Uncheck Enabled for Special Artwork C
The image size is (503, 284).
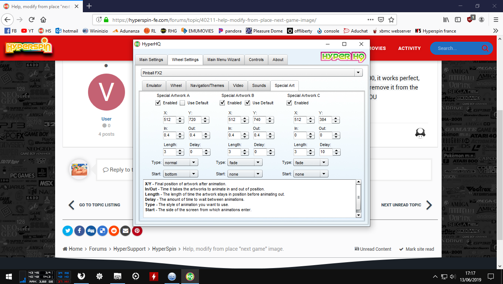pos(290,103)
